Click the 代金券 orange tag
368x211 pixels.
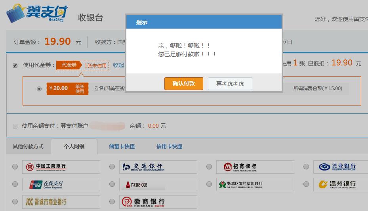pyautogui.click(x=69, y=65)
